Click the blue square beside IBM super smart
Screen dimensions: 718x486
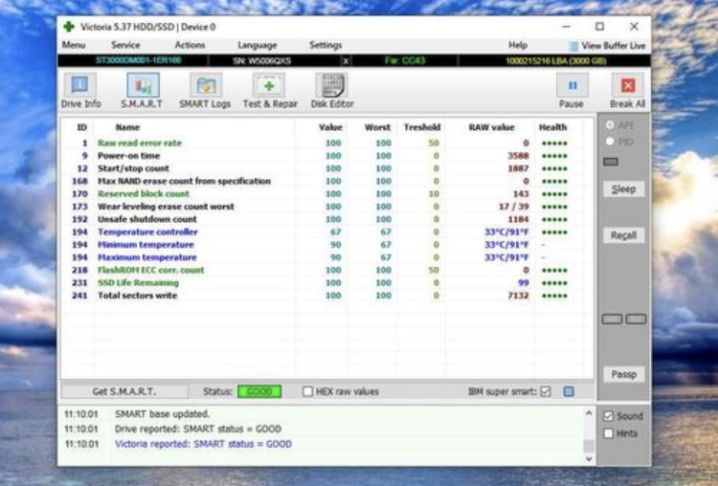[569, 391]
